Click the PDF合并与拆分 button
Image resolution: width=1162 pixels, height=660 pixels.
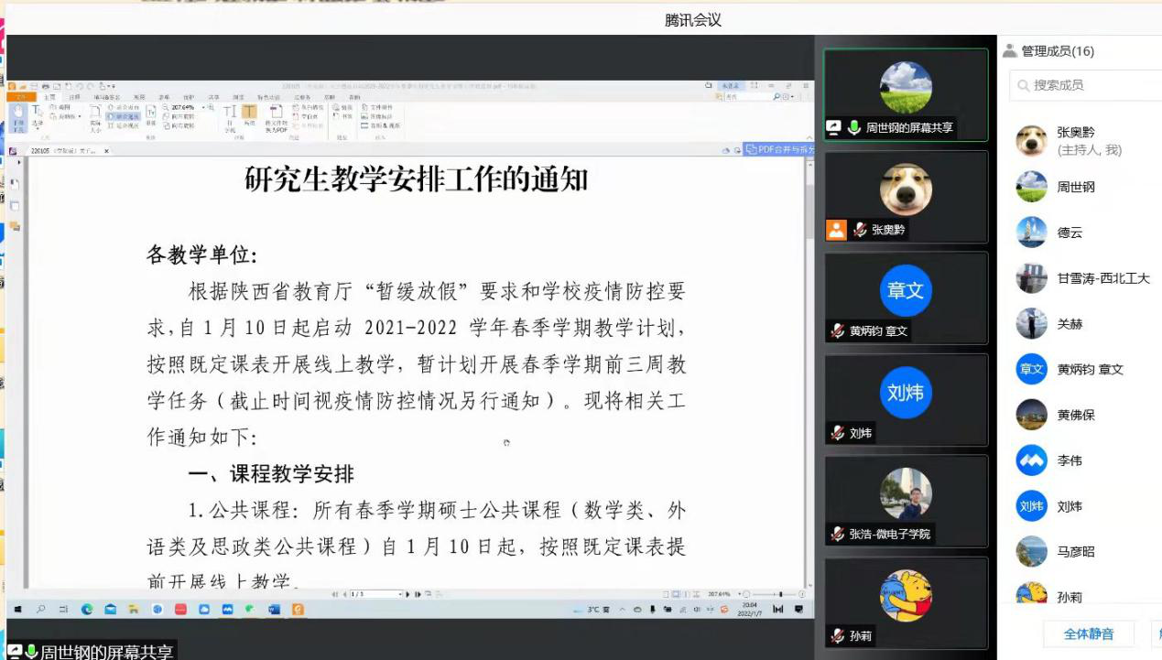coord(780,149)
